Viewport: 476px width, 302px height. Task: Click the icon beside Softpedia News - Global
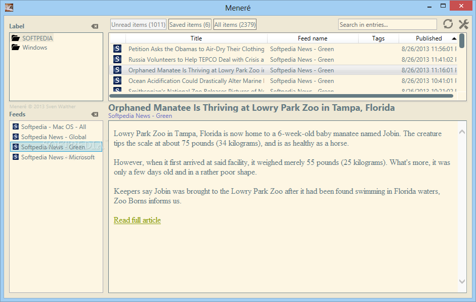tap(16, 137)
